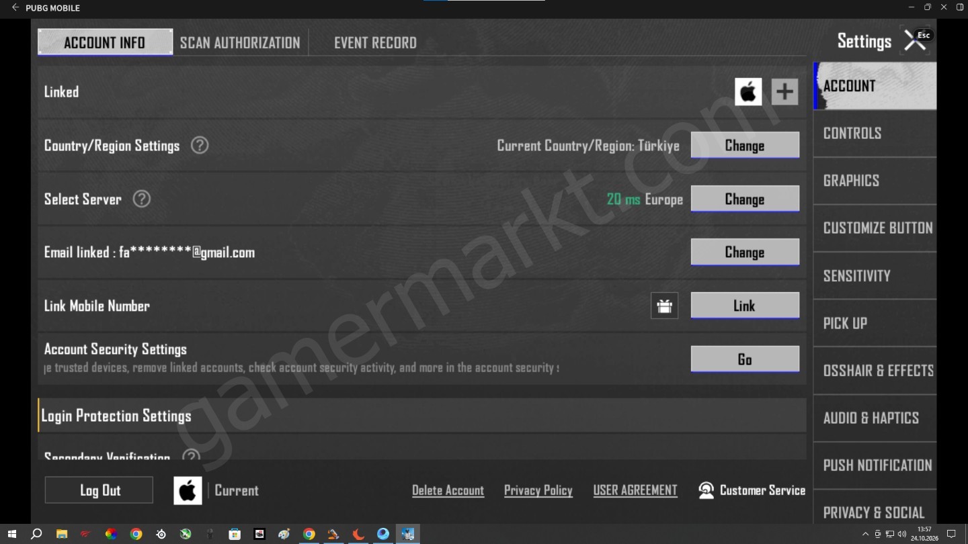Open the Windows Start menu
Image resolution: width=968 pixels, height=544 pixels.
pos(12,534)
